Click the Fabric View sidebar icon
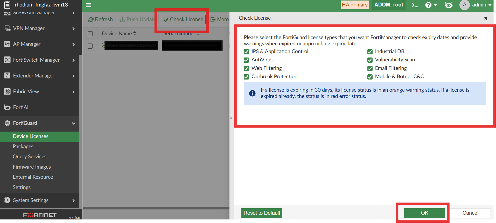496x223 pixels. click(x=7, y=91)
